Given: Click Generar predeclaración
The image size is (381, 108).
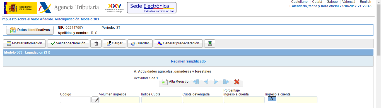Looking at the screenshot, I should pos(178,44).
